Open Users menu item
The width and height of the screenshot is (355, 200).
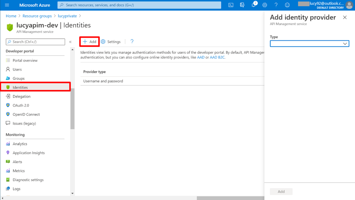click(x=17, y=69)
